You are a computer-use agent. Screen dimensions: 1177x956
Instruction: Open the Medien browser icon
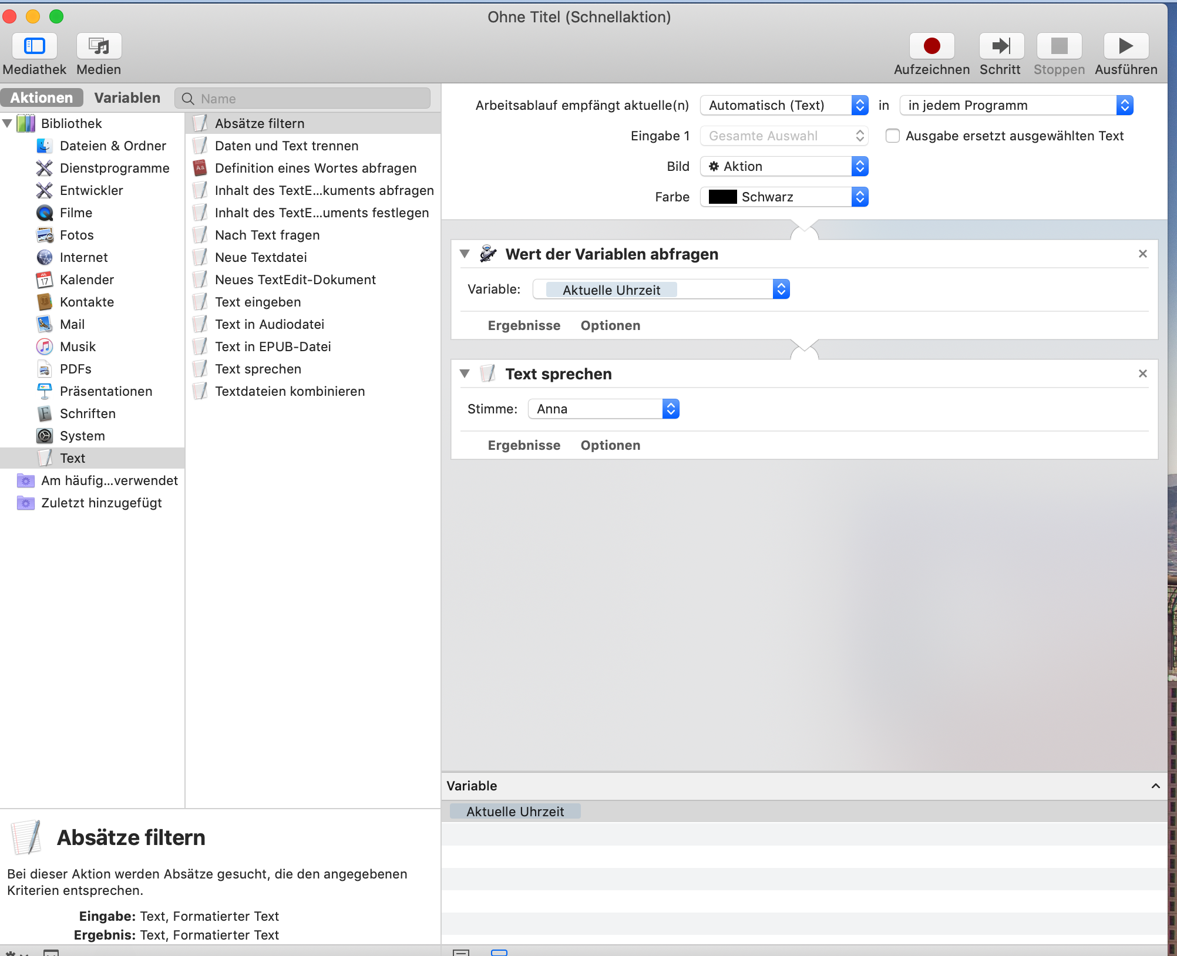pyautogui.click(x=99, y=46)
